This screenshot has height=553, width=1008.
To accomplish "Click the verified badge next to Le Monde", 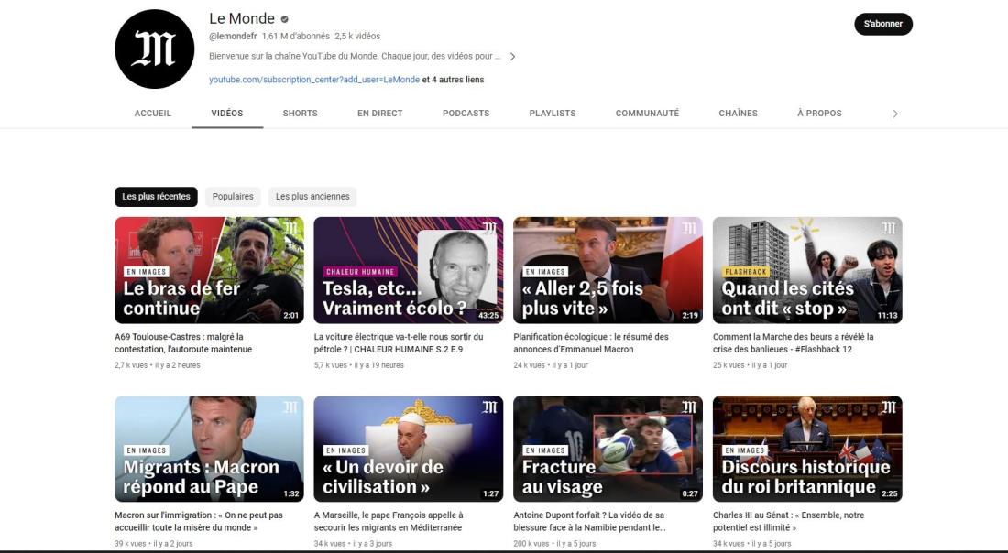I will (x=285, y=19).
